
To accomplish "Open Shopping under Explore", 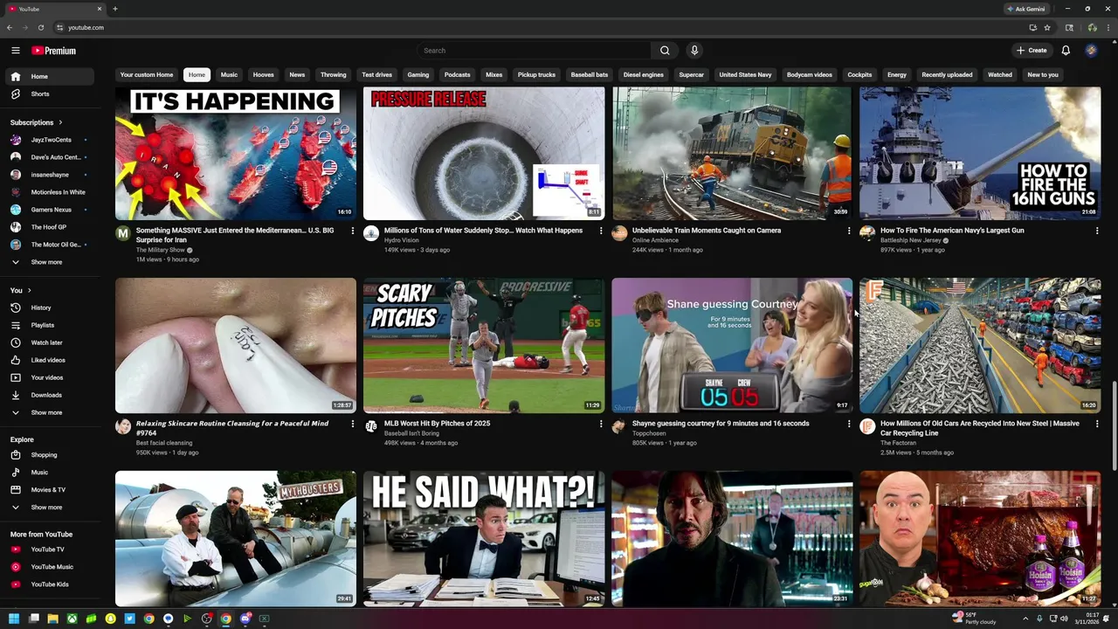I will pyautogui.click(x=49, y=455).
